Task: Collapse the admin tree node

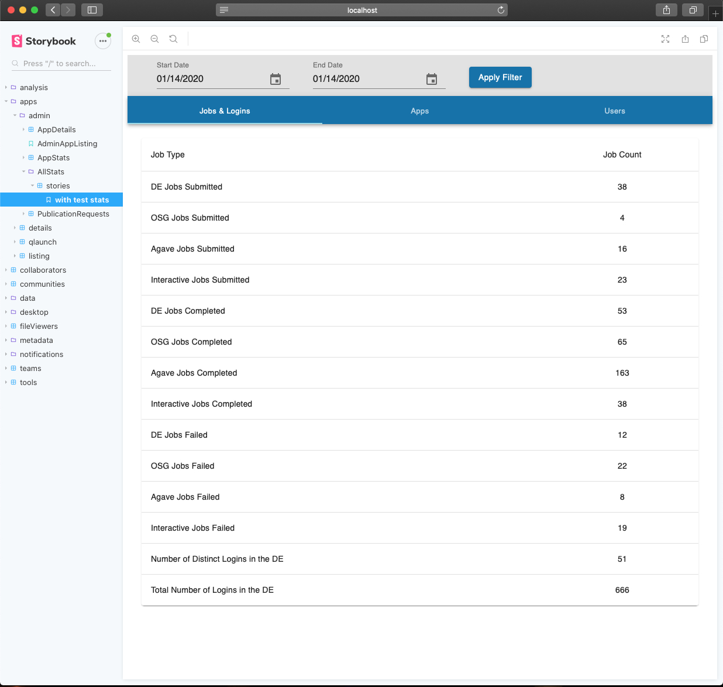Action: 16,115
